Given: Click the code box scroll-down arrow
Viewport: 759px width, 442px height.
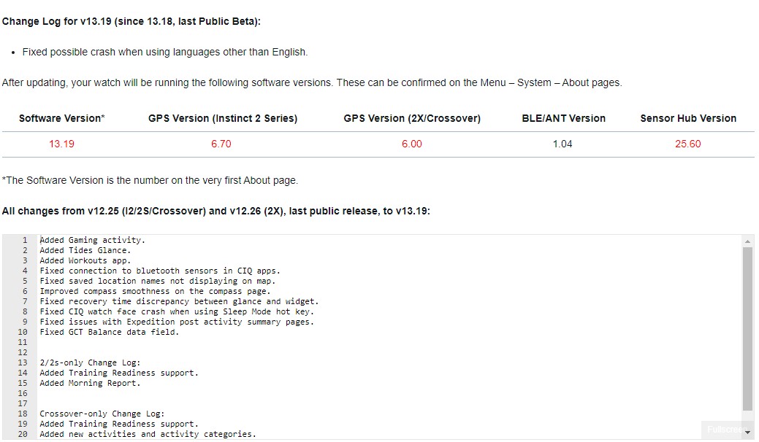Looking at the screenshot, I should pos(747,433).
